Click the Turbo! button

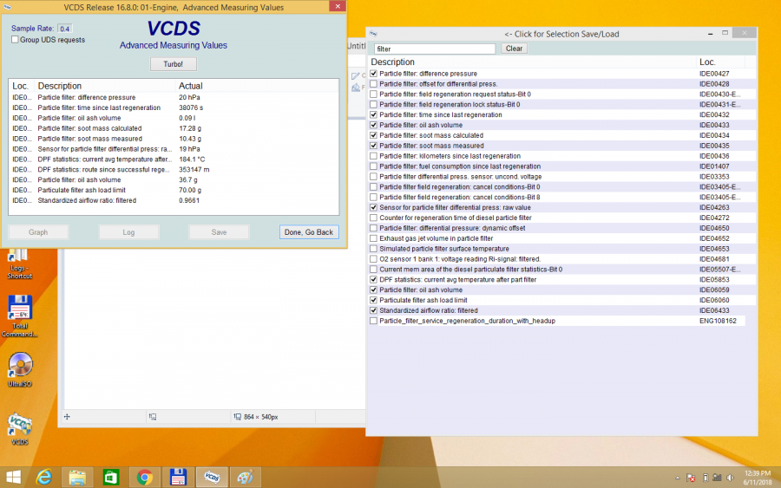[174, 64]
